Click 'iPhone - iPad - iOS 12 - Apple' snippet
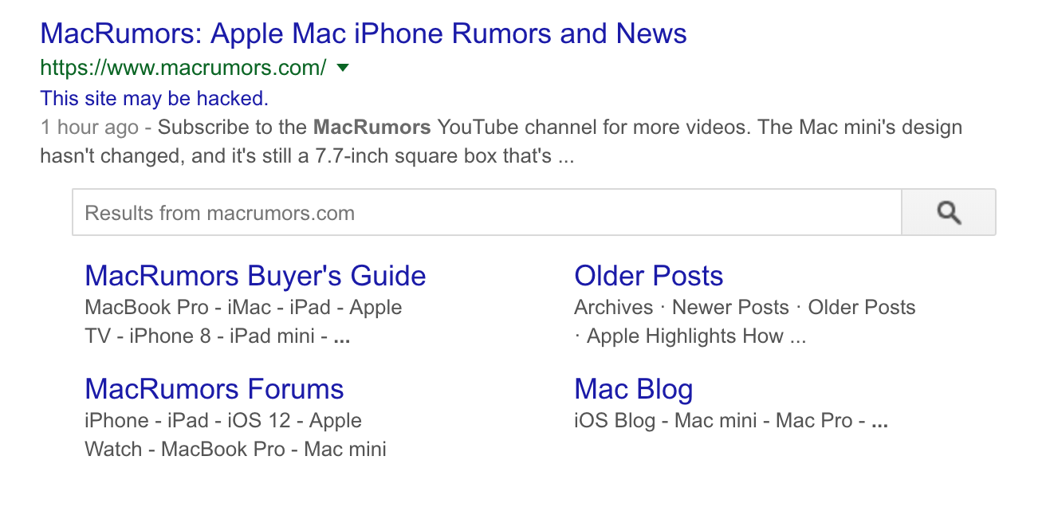1046x523 pixels. point(223,421)
